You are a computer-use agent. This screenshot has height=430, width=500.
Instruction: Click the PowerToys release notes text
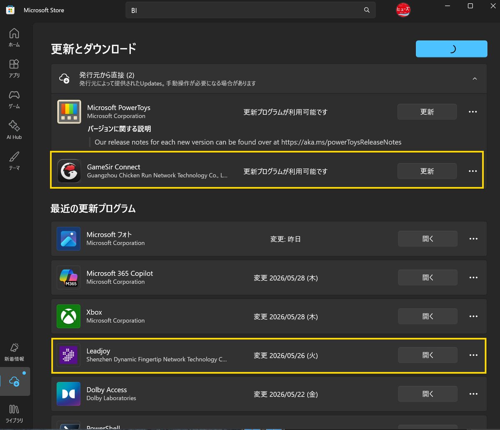click(x=248, y=142)
